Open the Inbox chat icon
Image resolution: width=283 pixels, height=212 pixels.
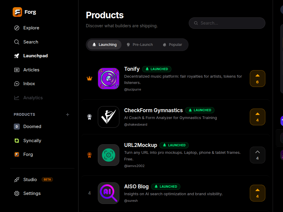[x=17, y=84]
